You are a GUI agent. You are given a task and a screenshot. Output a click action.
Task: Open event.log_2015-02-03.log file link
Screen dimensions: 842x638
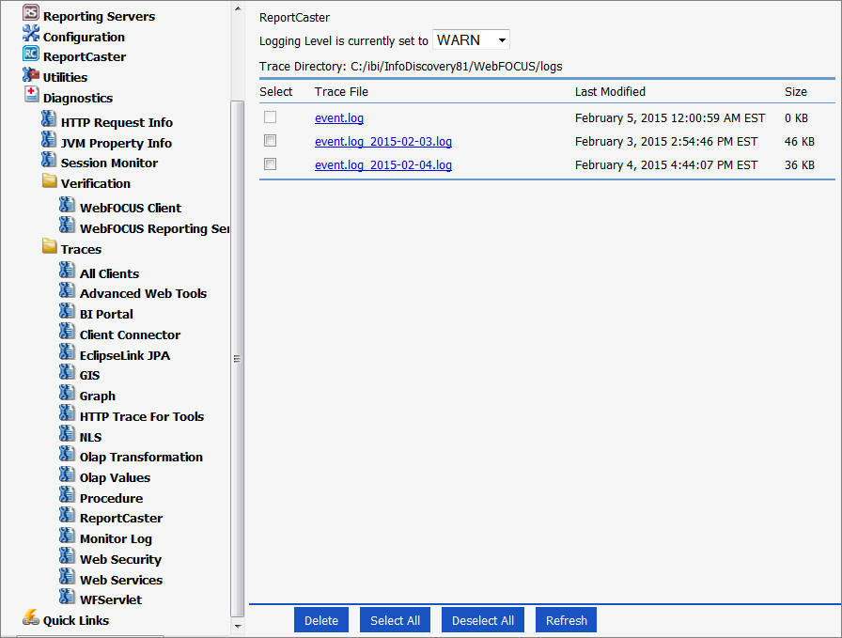click(382, 142)
